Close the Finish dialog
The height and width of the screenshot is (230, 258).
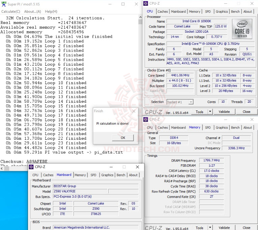pos(134,111)
